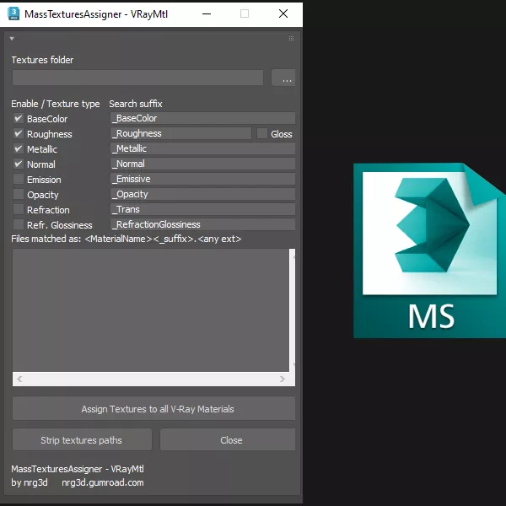506x506 pixels.
Task: Uncheck the Roughness checkbox
Action: (x=19, y=133)
